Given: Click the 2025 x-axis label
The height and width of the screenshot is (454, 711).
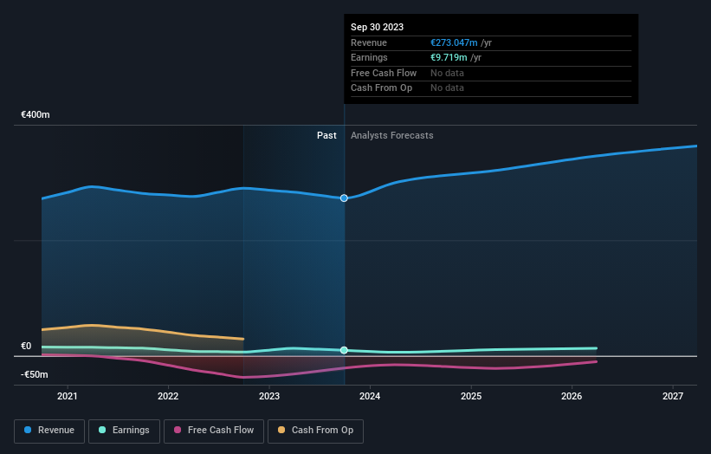Looking at the screenshot, I should point(470,396).
